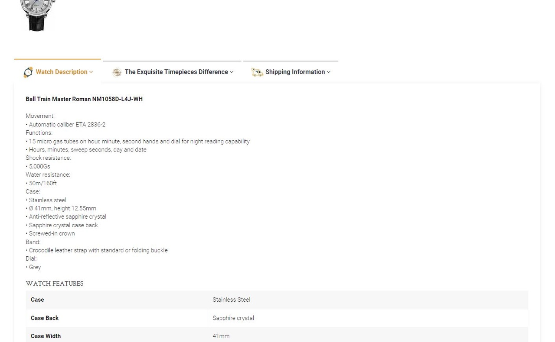Select the Case Width row label

(x=46, y=336)
